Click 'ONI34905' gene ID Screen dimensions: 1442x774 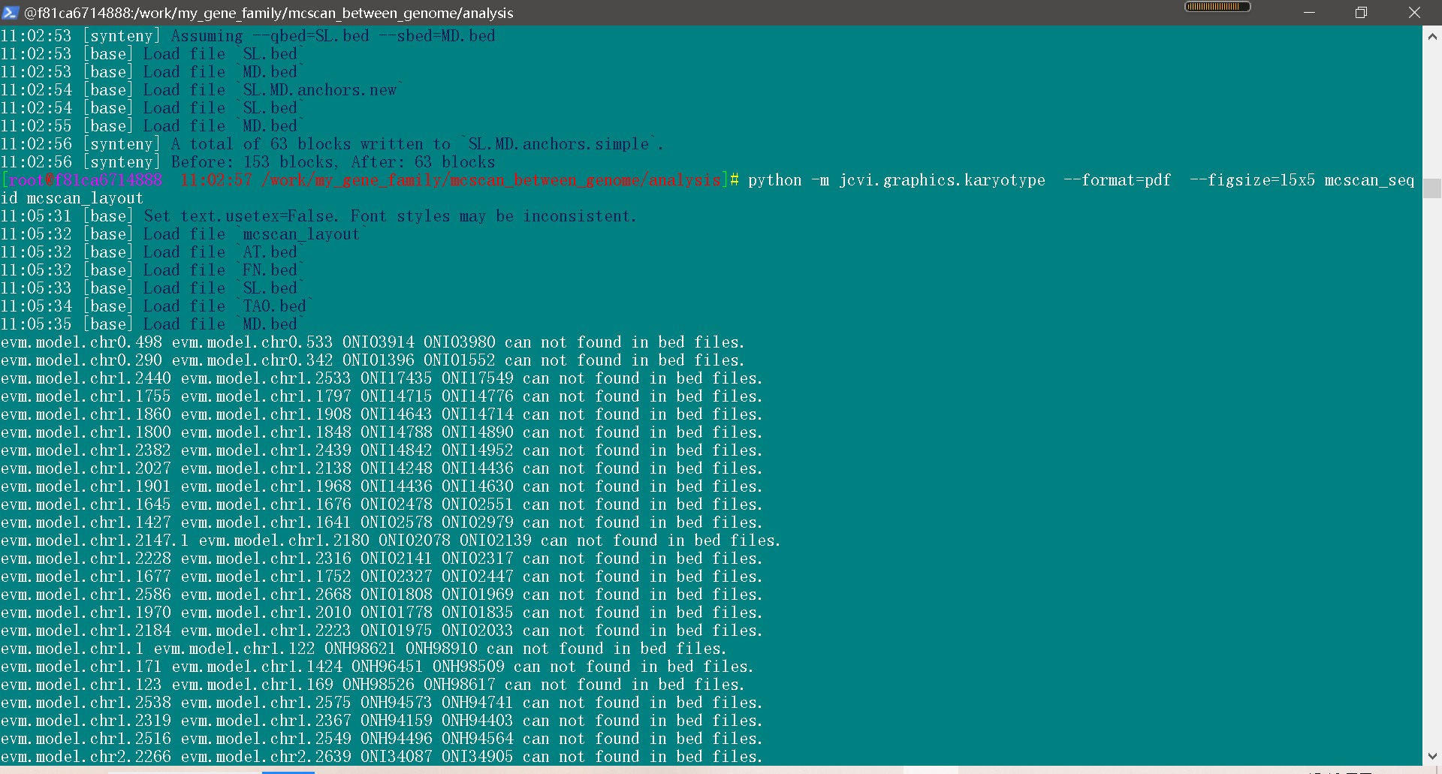[x=478, y=757]
